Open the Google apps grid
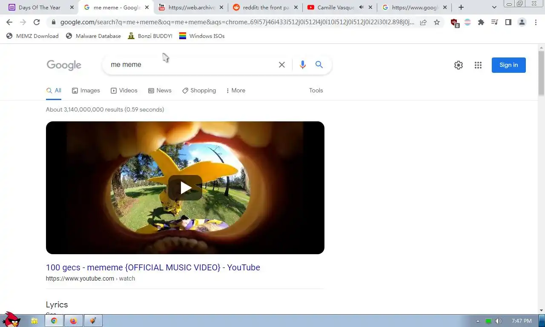The width and height of the screenshot is (545, 327). 478,65
